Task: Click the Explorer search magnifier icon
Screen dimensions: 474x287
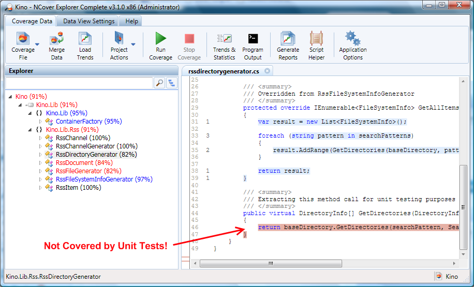Action: pos(159,83)
